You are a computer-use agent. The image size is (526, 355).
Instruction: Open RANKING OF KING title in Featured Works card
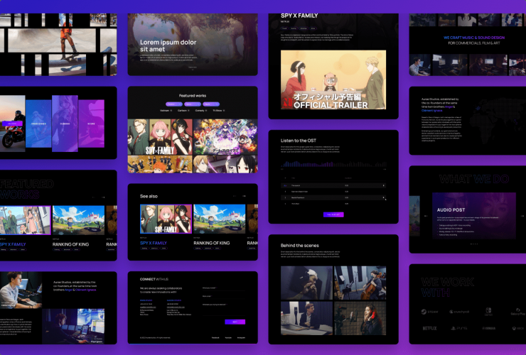(x=71, y=244)
